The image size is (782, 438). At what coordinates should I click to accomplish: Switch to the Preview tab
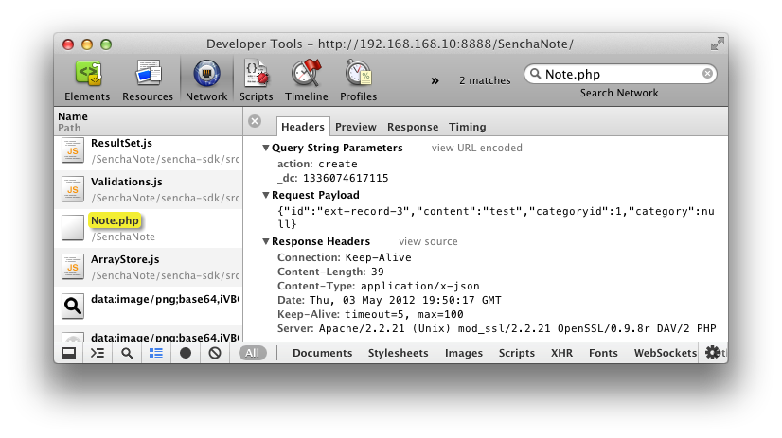(x=355, y=127)
